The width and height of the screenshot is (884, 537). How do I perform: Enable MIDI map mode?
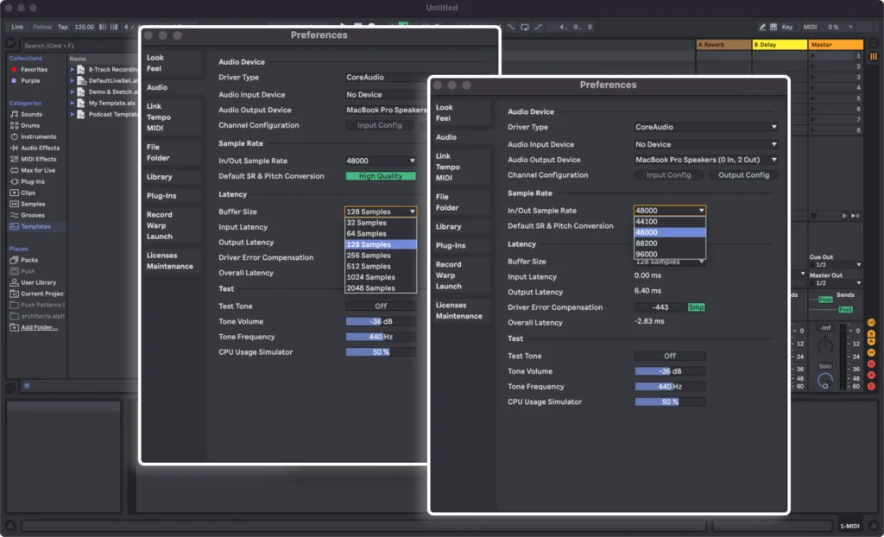pyautogui.click(x=810, y=27)
